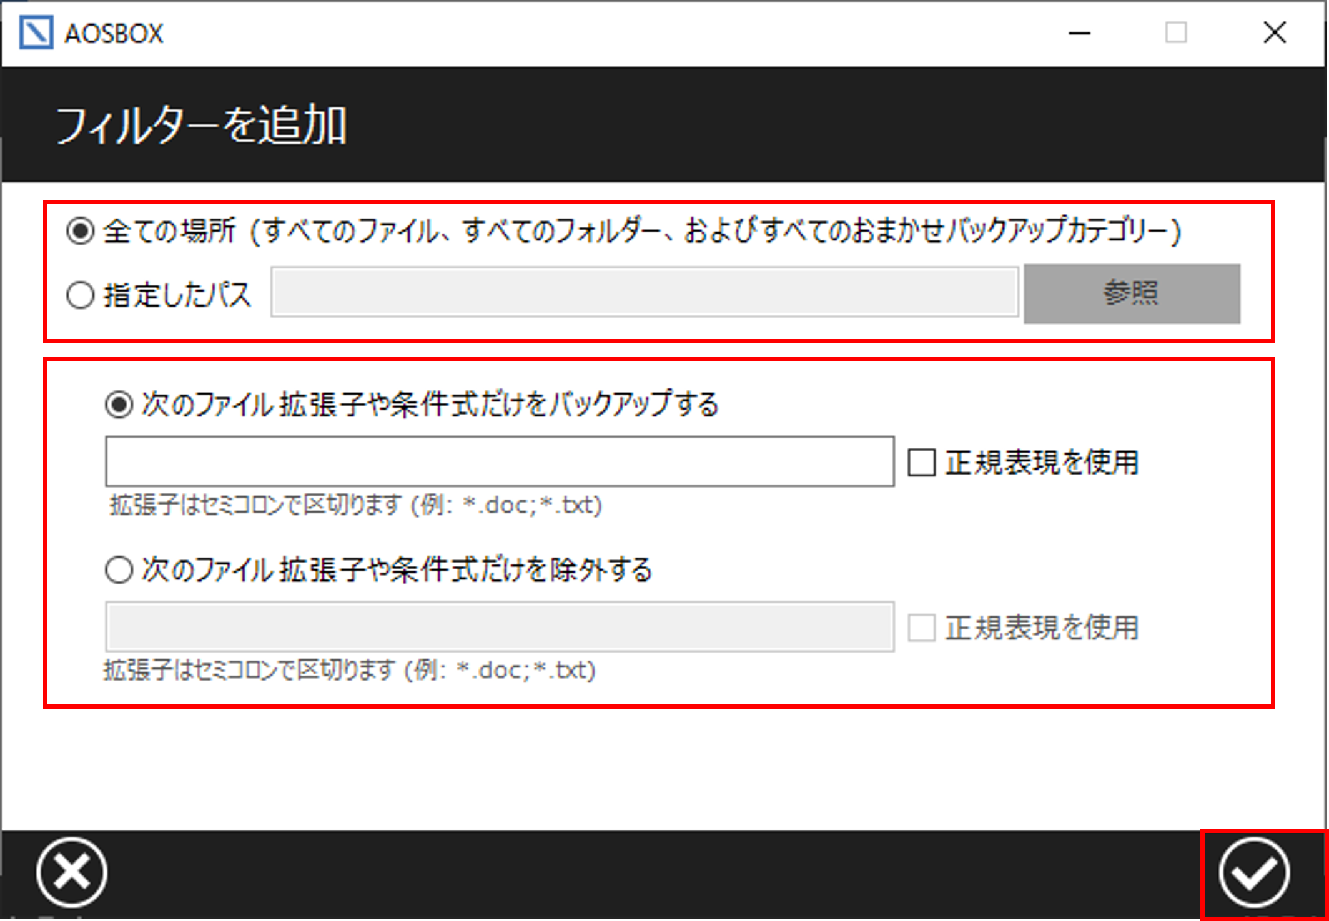Click the 参照 browse button

1132,293
